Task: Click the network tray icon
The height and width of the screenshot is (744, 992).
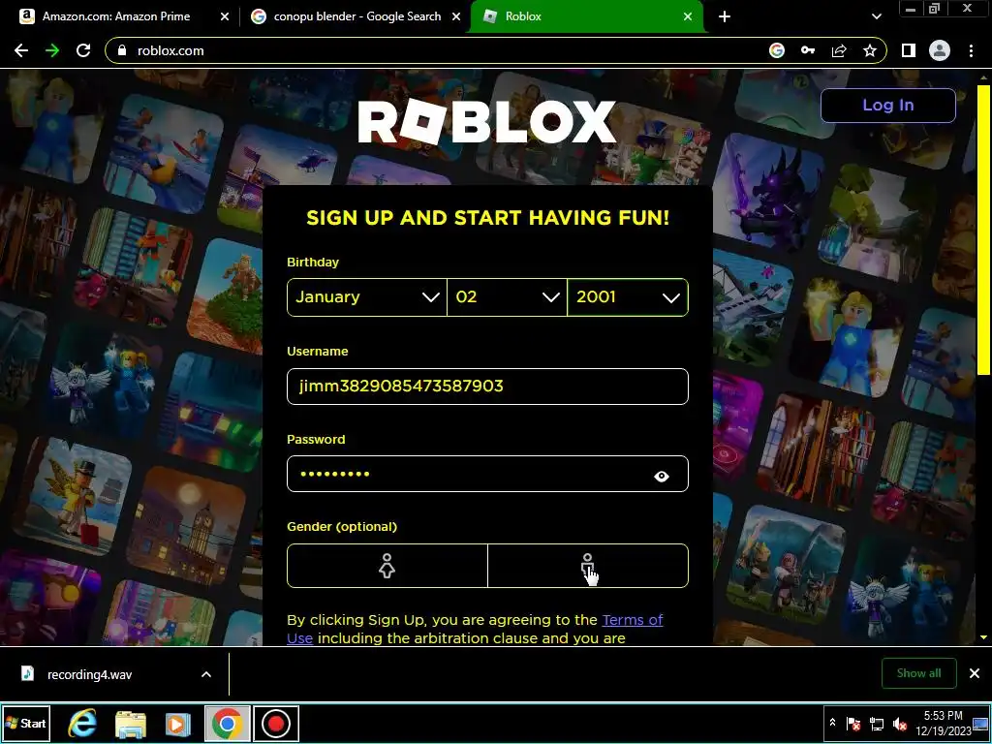Action: [x=876, y=724]
